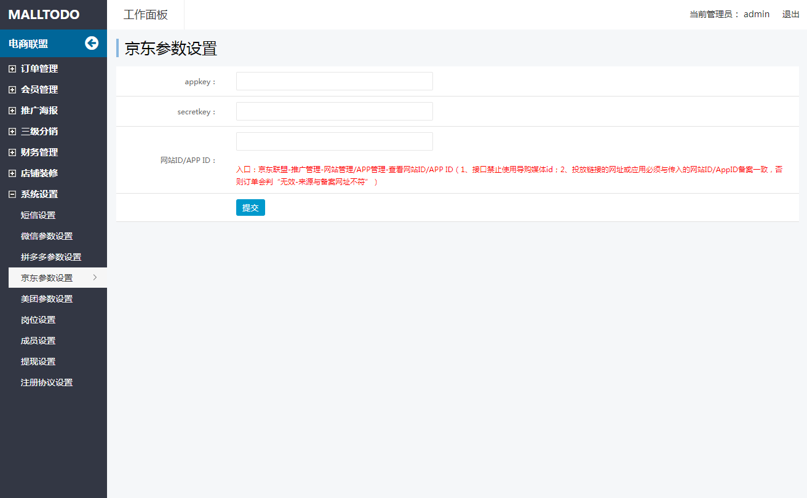Open 美团参数设置 page
The width and height of the screenshot is (807, 498).
pyautogui.click(x=47, y=299)
